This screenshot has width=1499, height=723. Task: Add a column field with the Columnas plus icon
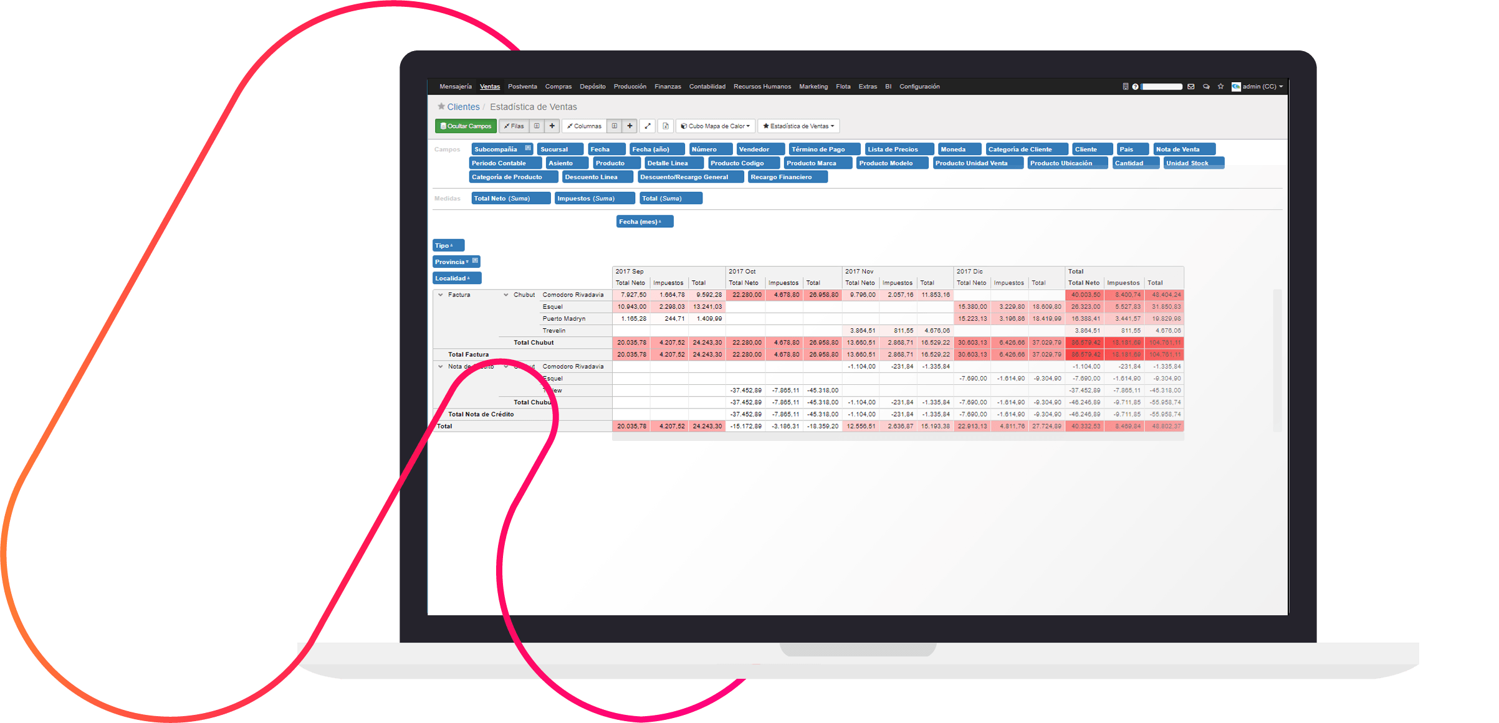[630, 126]
